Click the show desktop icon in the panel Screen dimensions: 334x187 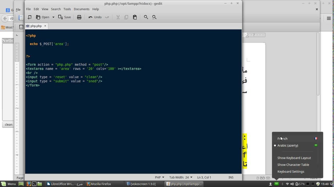pos(21,184)
